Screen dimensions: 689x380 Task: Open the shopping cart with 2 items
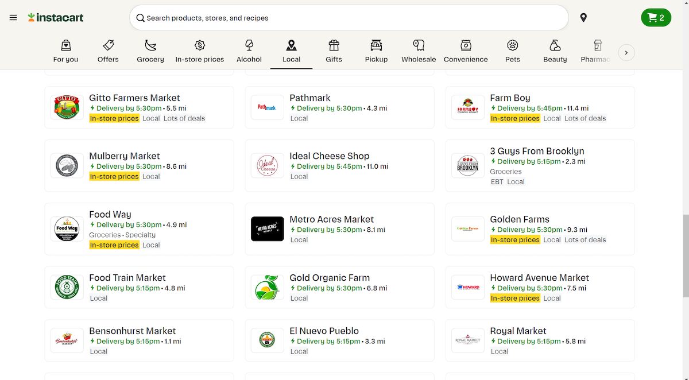pyautogui.click(x=656, y=18)
